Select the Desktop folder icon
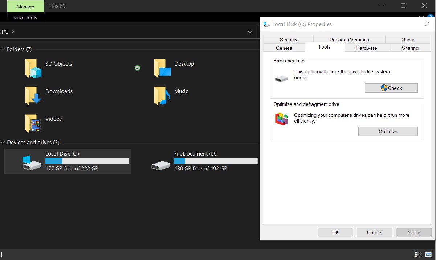 162,69
